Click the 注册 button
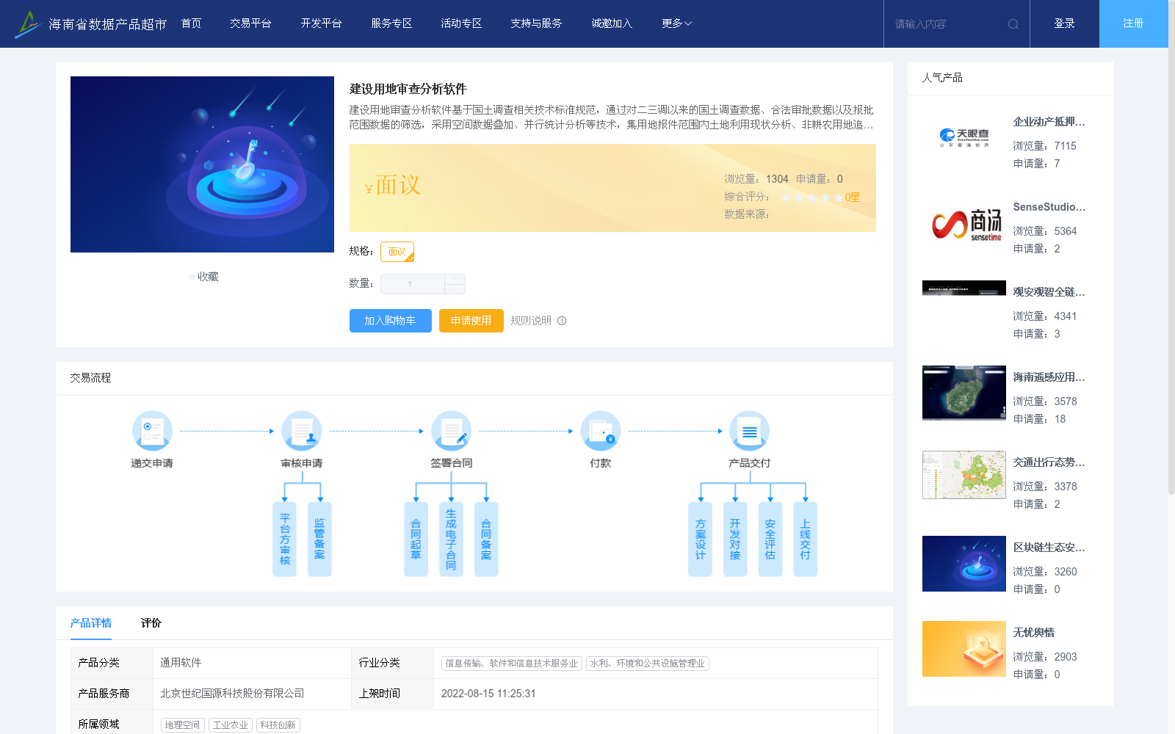Viewport: 1175px width, 734px height. point(1133,23)
